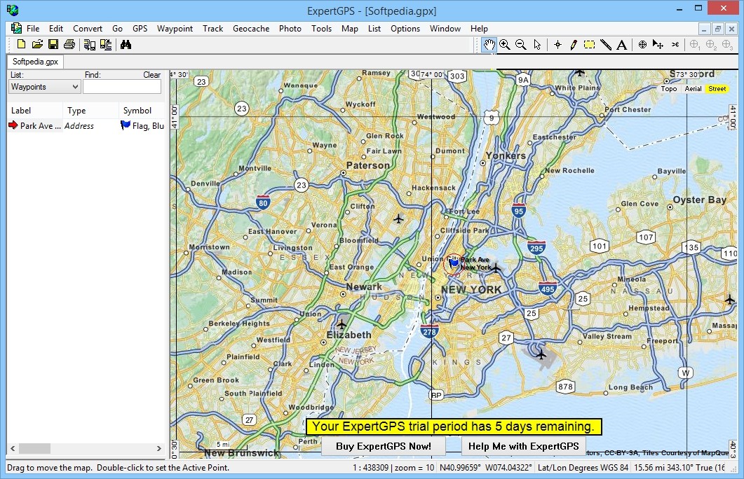Open the Geocache menu
744x479 pixels.
click(251, 29)
